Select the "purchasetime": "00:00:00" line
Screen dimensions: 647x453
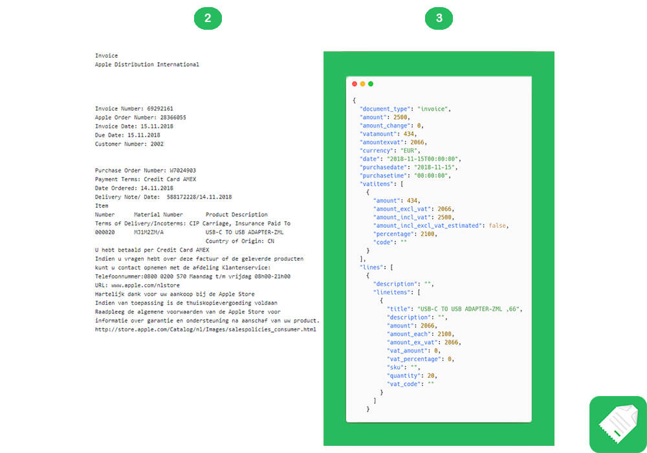point(405,175)
